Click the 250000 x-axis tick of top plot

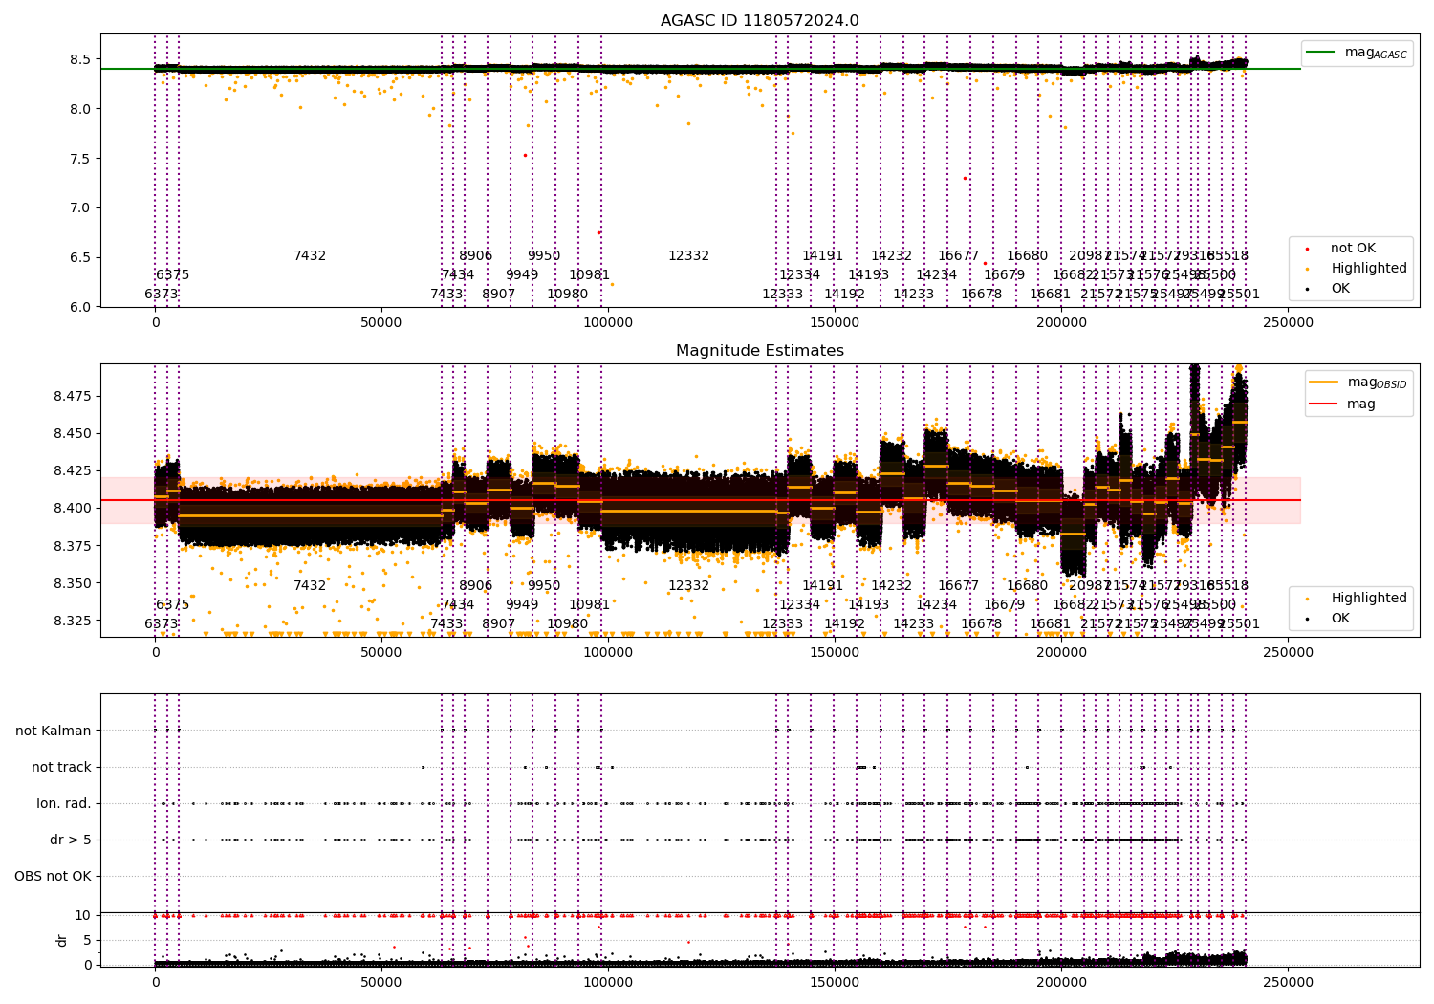click(x=1288, y=323)
